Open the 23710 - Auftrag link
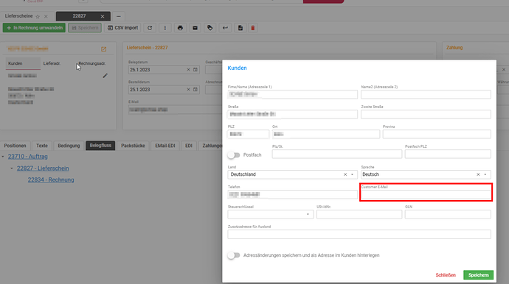The height and width of the screenshot is (284, 509). coord(28,157)
